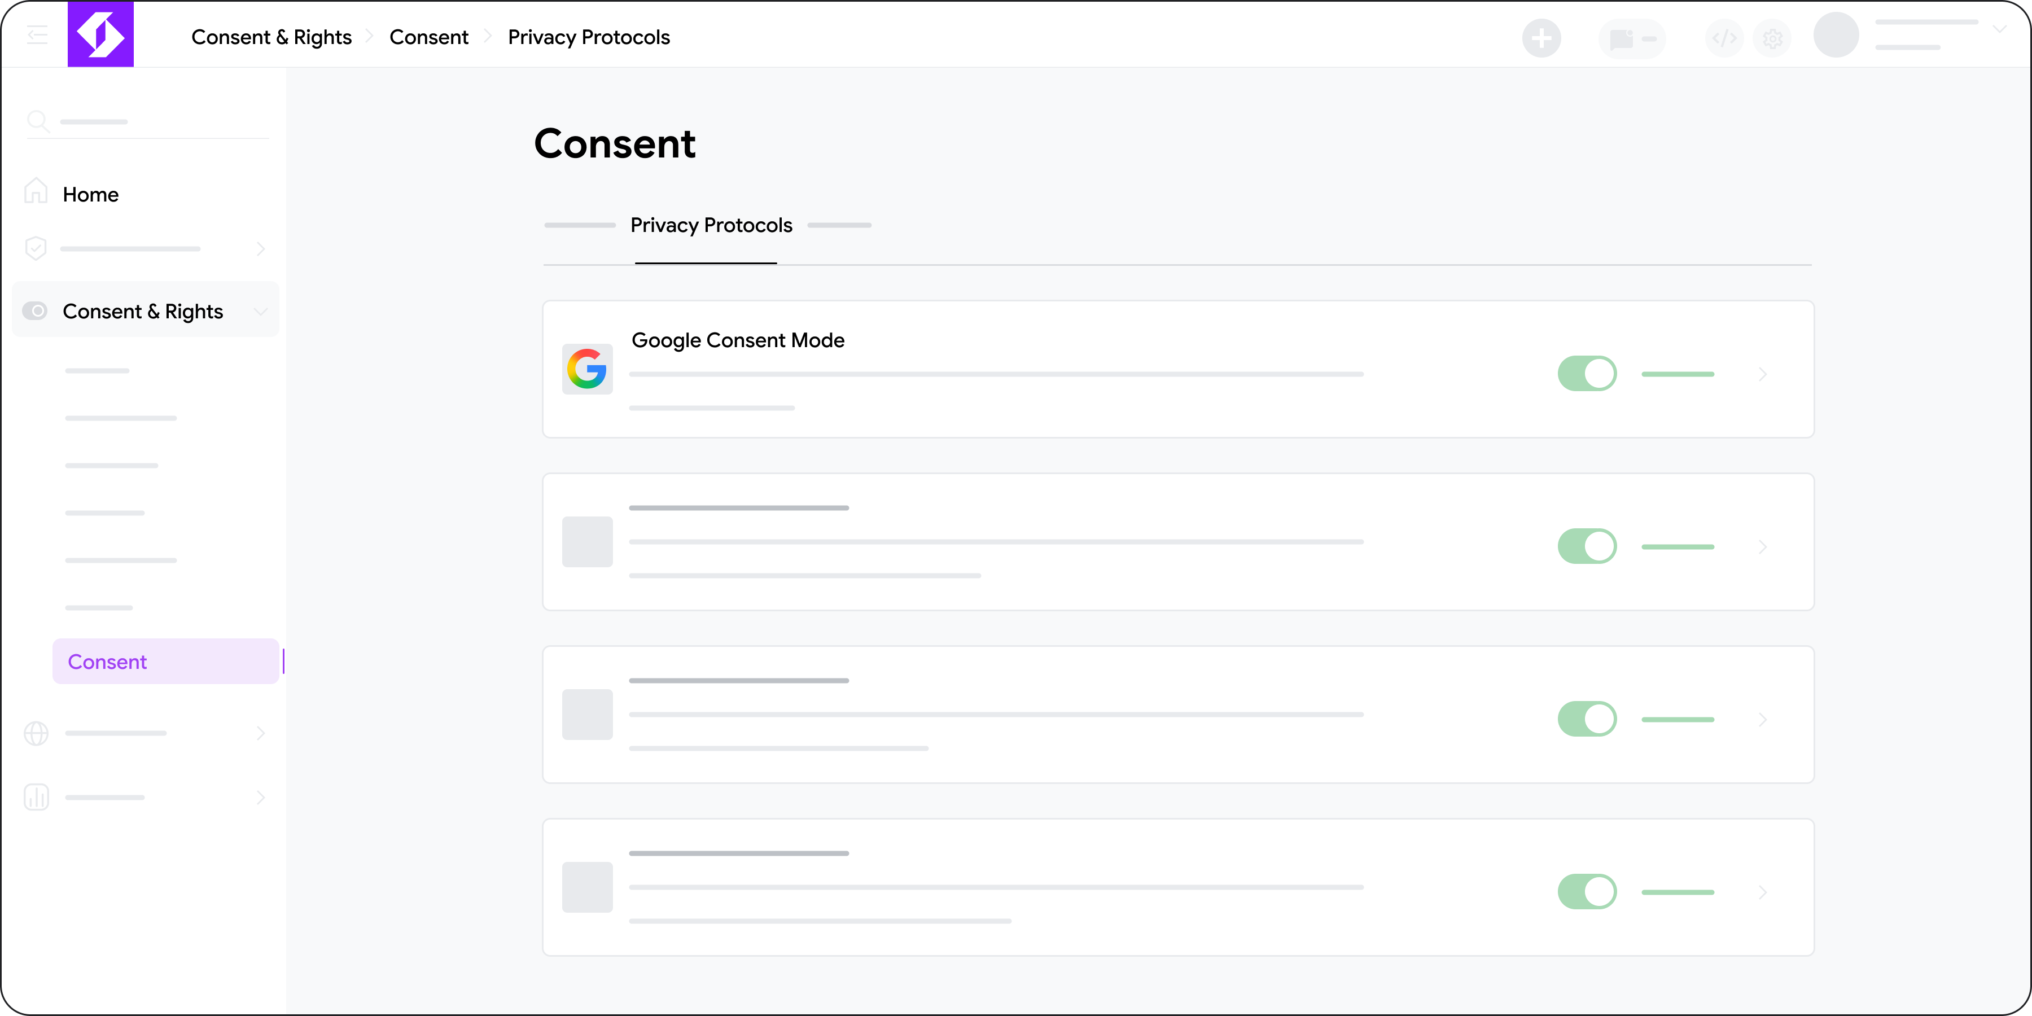Click the bar chart icon in sidebar
Screen dimensions: 2032x1016
pos(36,798)
